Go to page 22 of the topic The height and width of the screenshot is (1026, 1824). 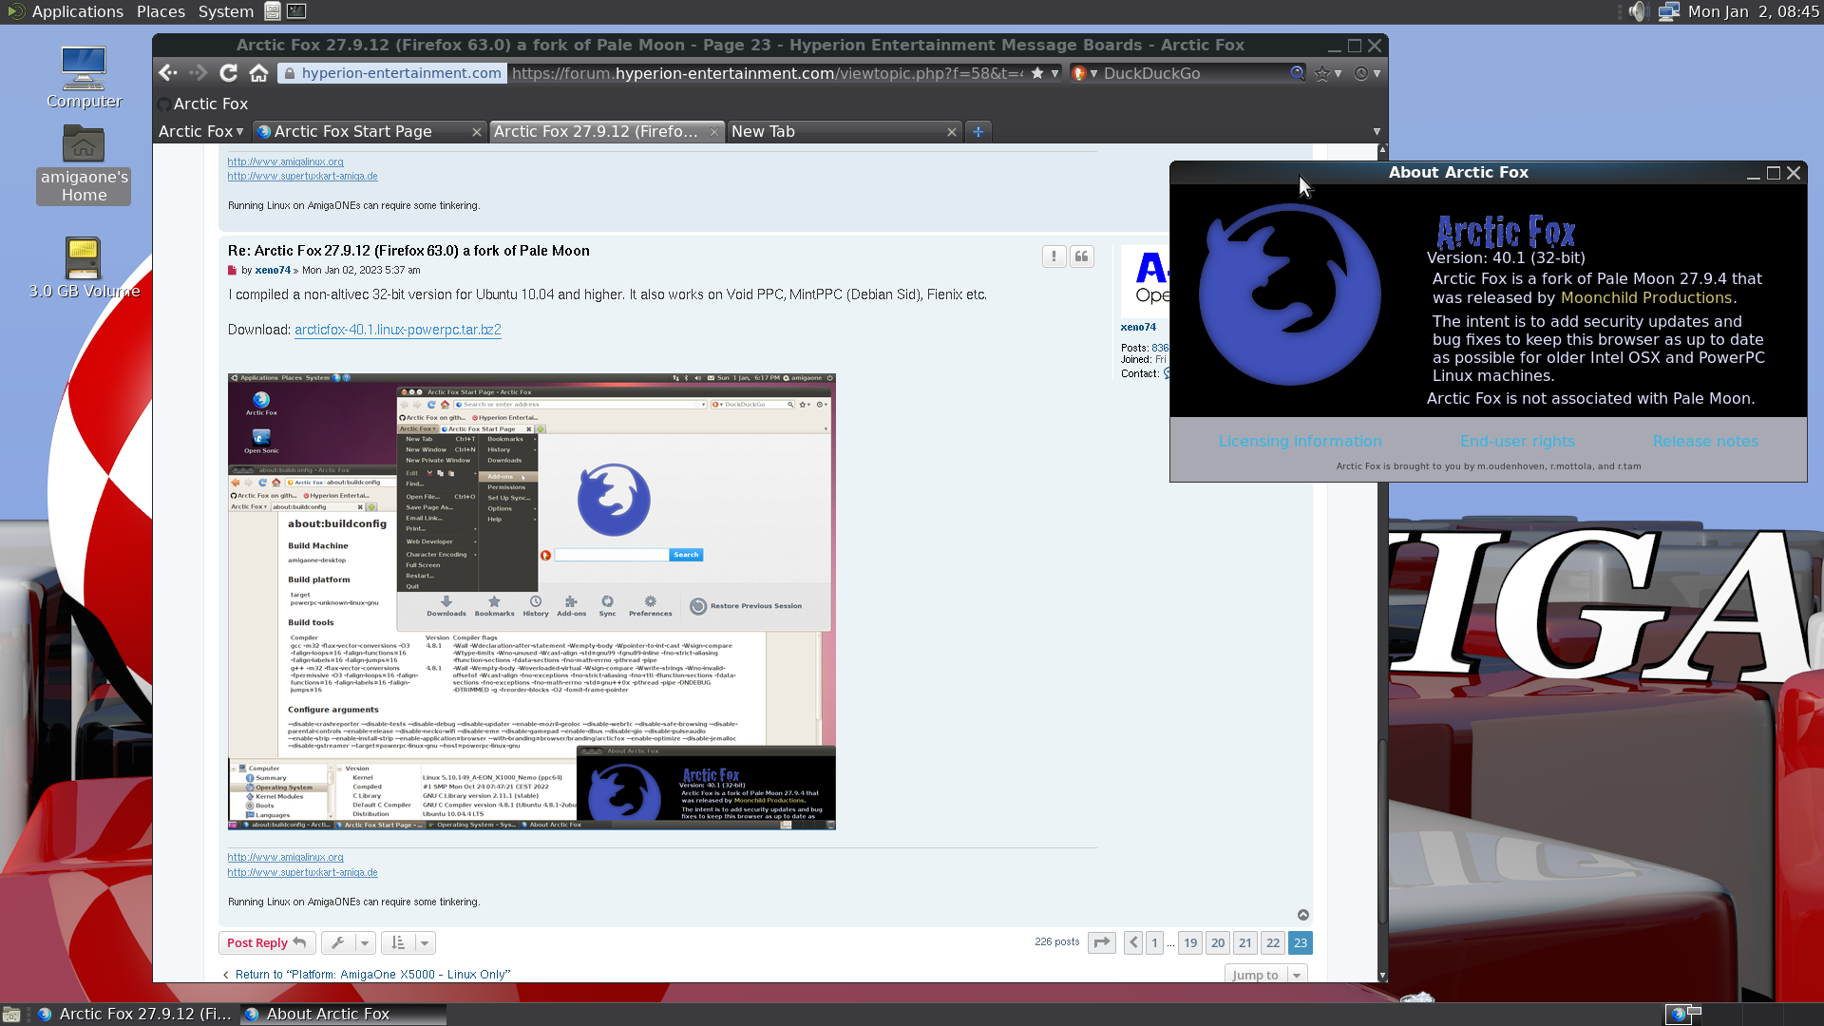(1273, 942)
